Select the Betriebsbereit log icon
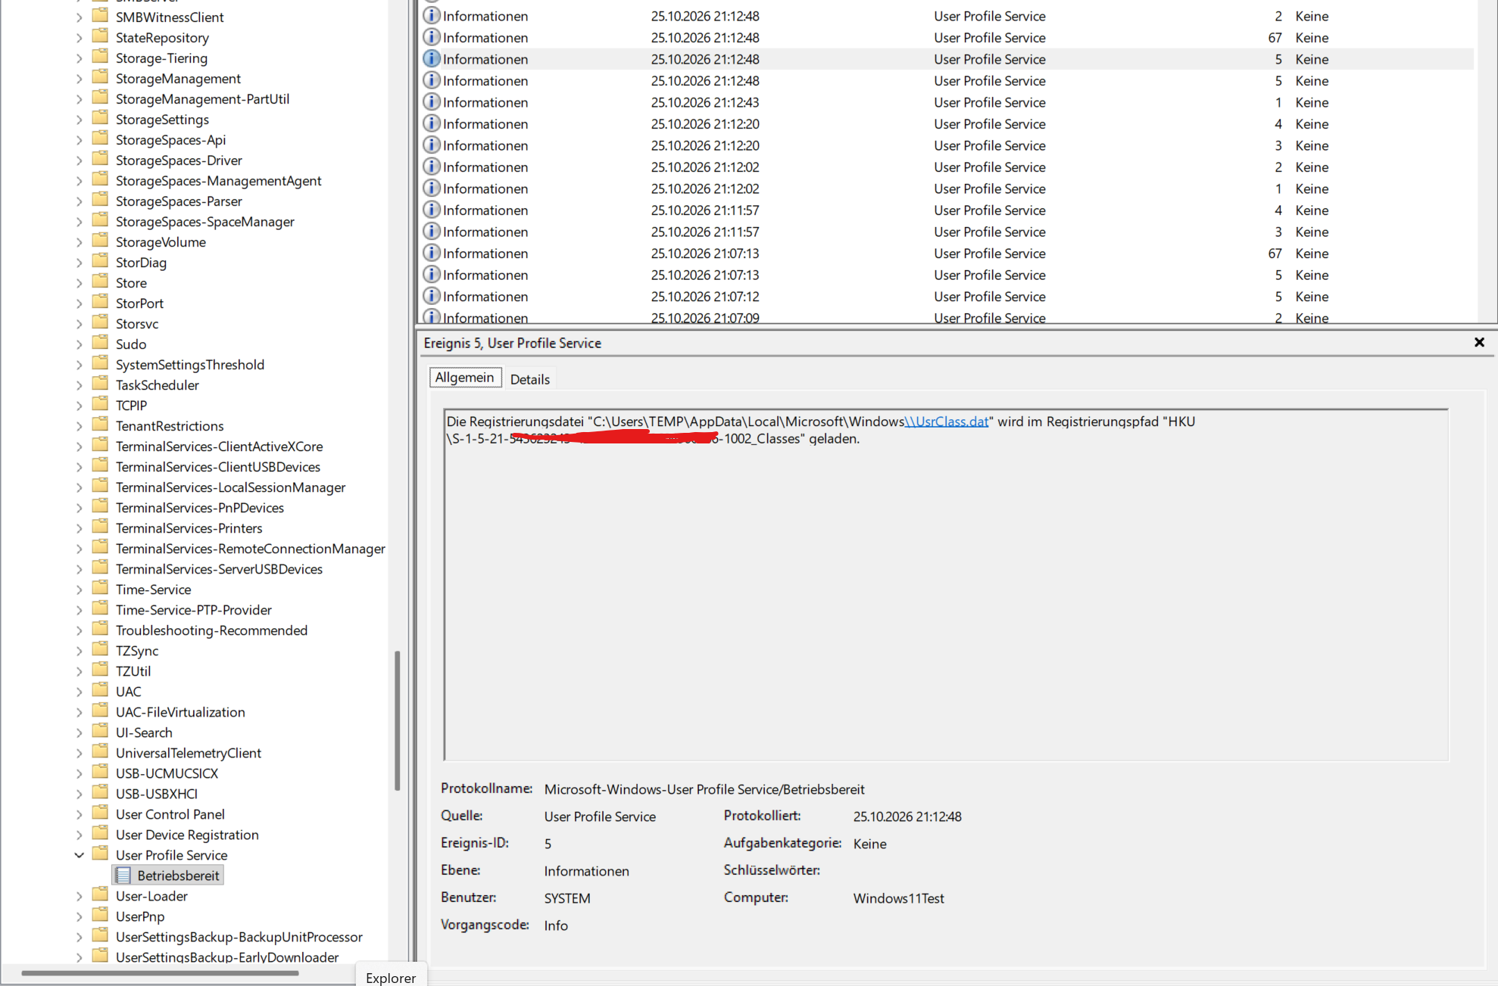 pyautogui.click(x=123, y=876)
